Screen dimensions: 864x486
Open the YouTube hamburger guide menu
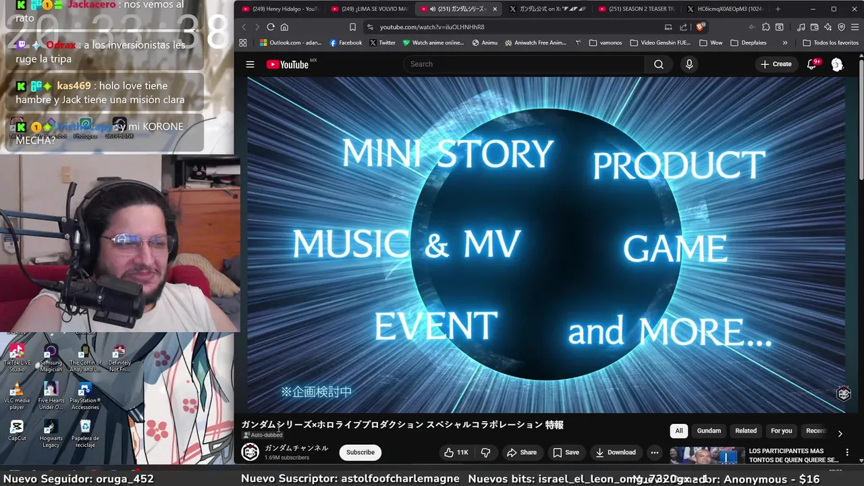(250, 64)
